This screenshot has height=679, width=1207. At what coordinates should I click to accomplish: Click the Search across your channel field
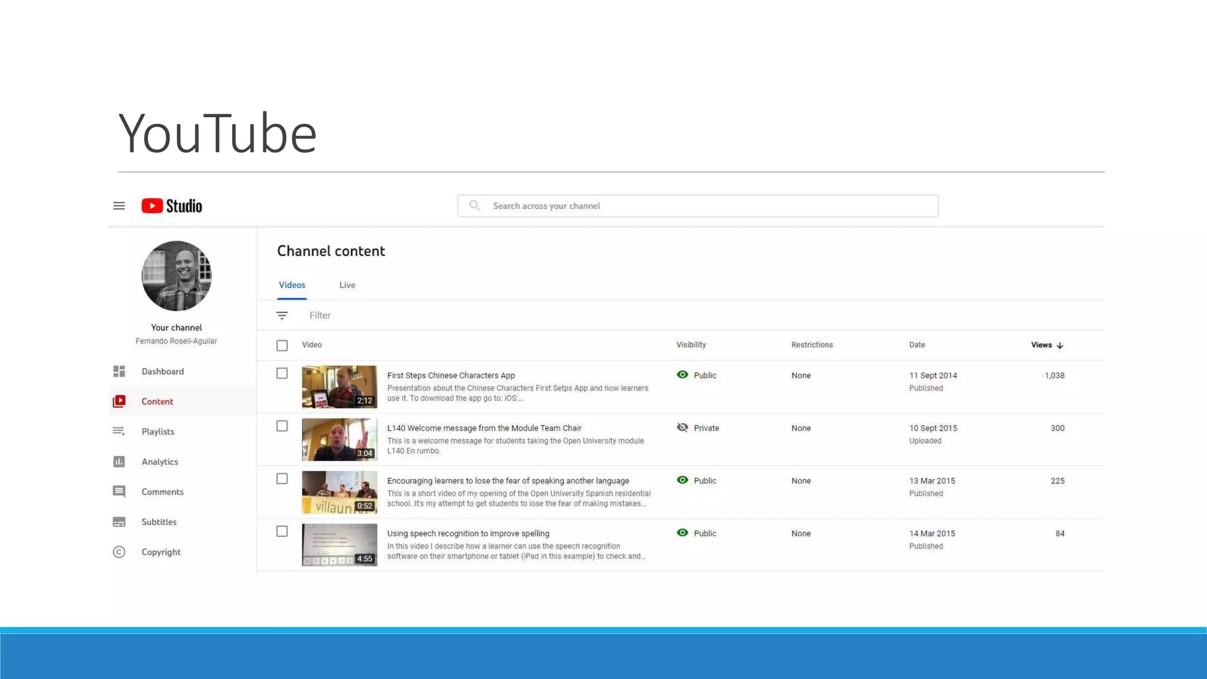click(698, 206)
